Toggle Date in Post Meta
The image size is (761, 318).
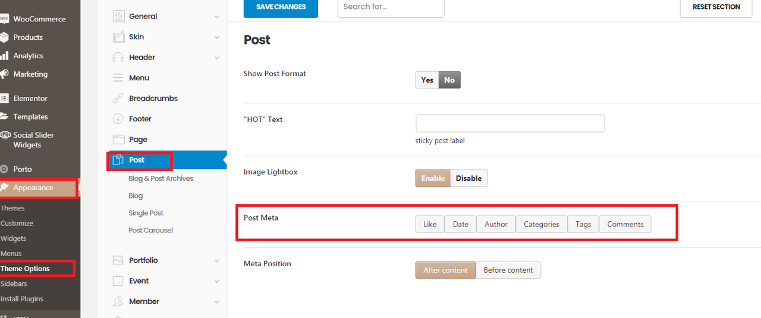click(461, 224)
